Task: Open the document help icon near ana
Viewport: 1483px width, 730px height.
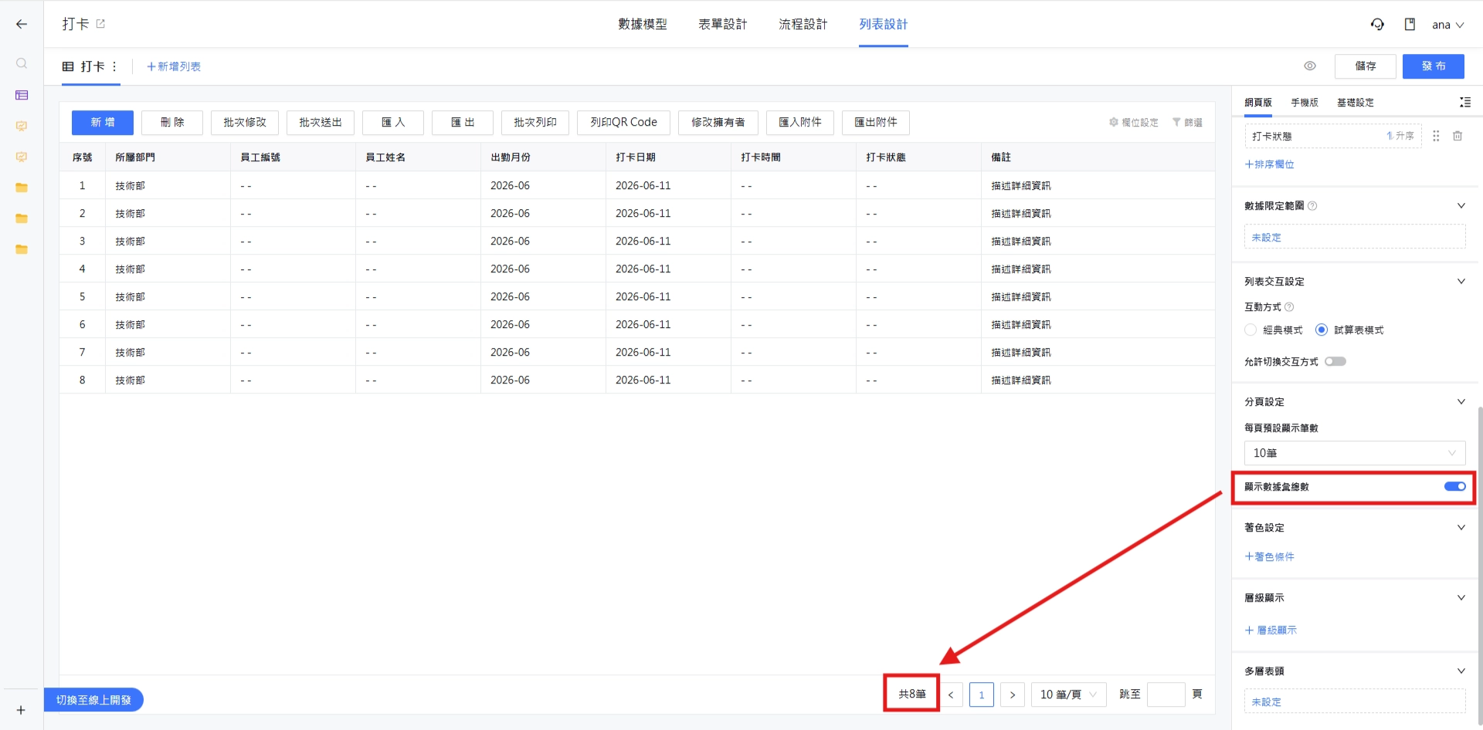Action: tap(1410, 25)
